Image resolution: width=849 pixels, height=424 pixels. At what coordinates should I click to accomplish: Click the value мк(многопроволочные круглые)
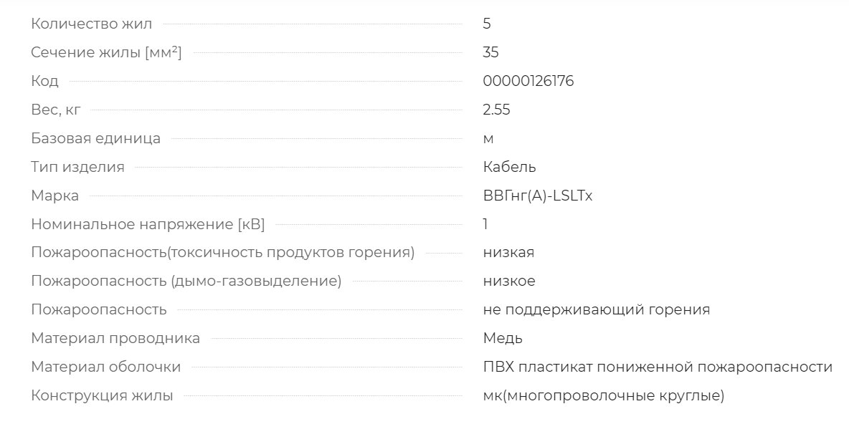click(603, 396)
